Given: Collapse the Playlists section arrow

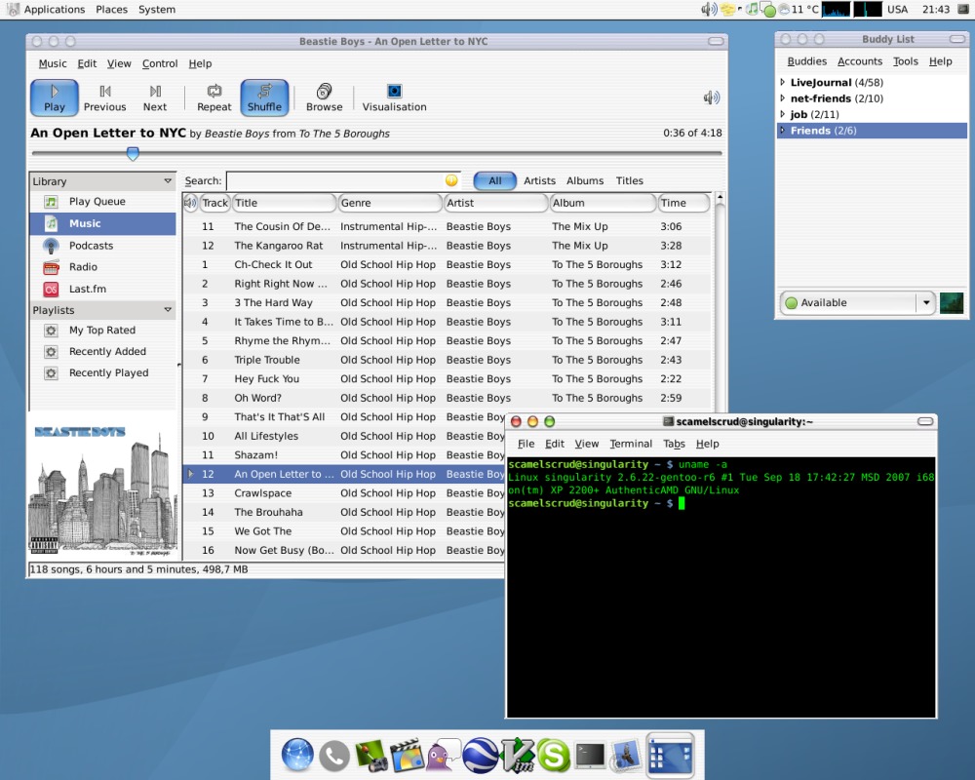Looking at the screenshot, I should point(168,310).
